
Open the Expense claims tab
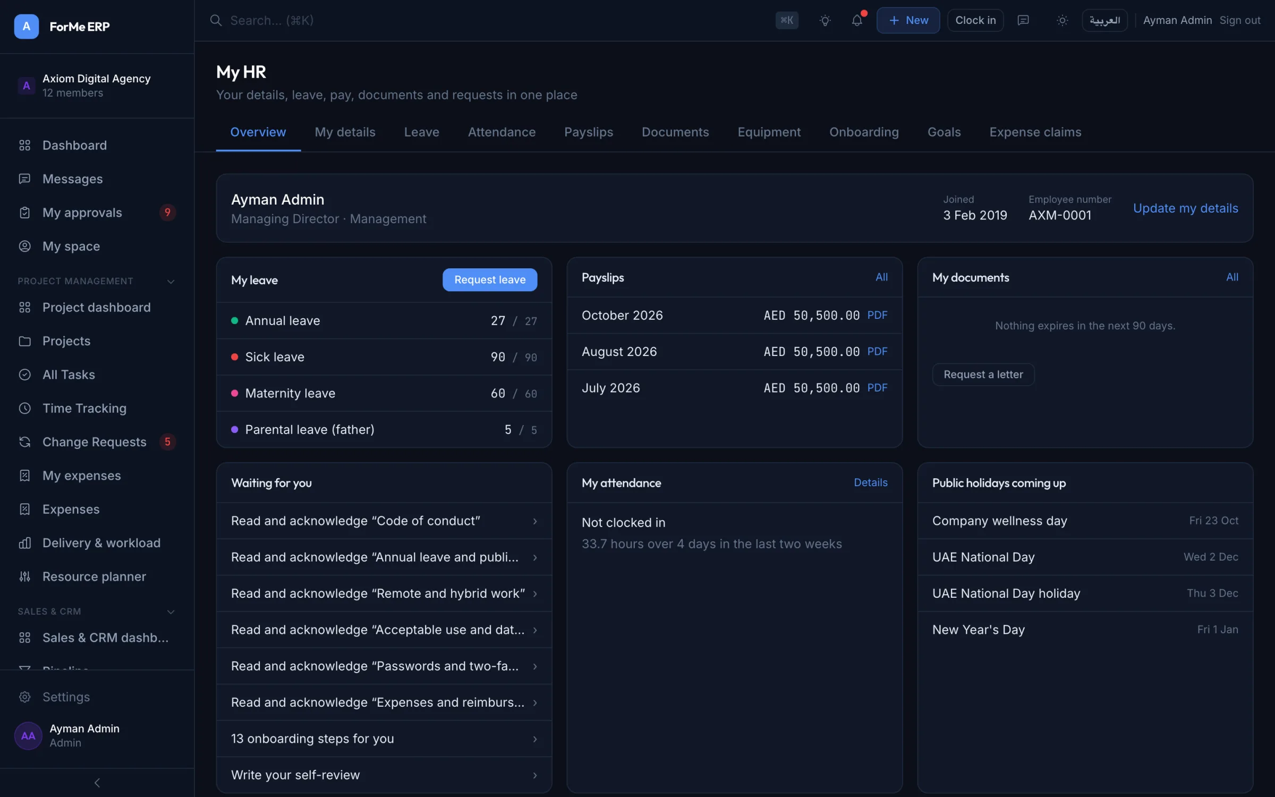coord(1035,132)
